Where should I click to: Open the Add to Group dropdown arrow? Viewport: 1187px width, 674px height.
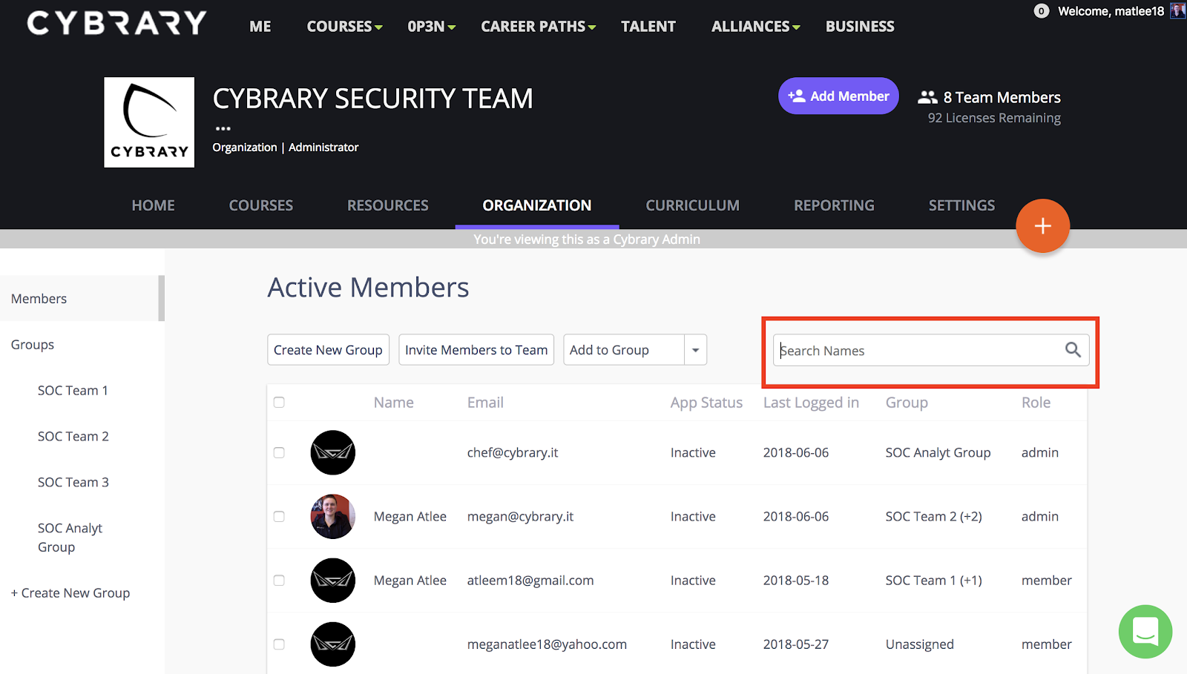[x=695, y=350]
